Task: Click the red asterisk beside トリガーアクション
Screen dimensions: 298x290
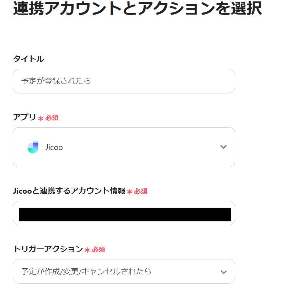Action: pyautogui.click(x=87, y=250)
